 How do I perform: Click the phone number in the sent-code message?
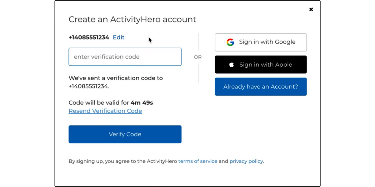[88, 86]
